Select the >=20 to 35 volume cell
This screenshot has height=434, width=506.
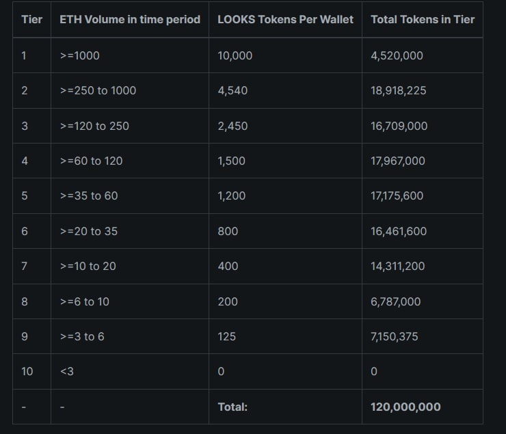pyautogui.click(x=130, y=231)
